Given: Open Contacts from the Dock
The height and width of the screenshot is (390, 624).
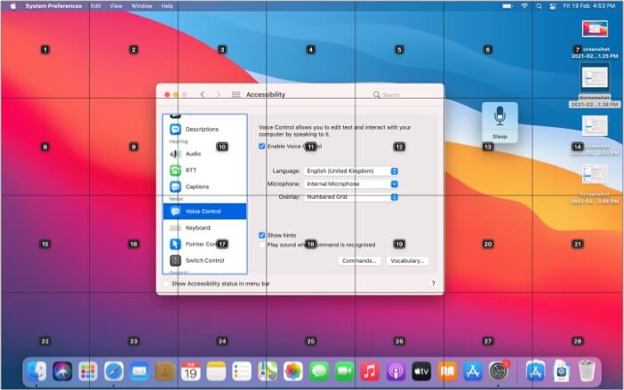Looking at the screenshot, I should point(165,371).
